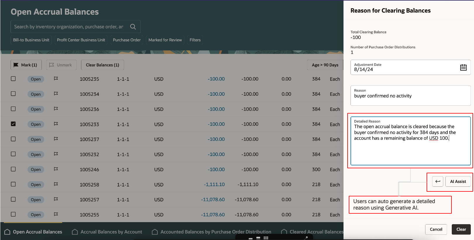Select the checkbox for order 1005257
The height and width of the screenshot is (240, 474).
coord(13,199)
